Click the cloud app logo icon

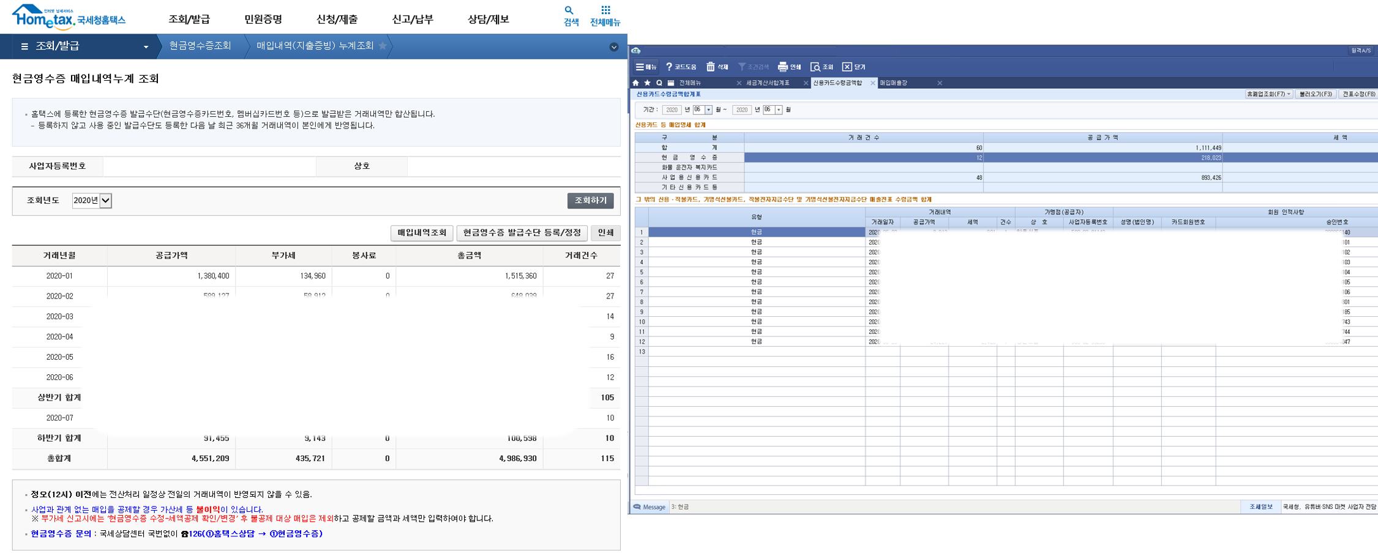pyautogui.click(x=636, y=51)
